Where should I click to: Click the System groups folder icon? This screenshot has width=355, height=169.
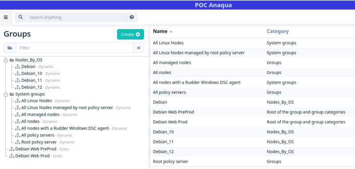pyautogui.click(x=12, y=94)
